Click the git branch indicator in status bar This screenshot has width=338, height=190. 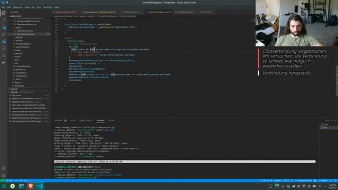point(10,180)
